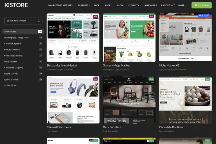Expand the More navigation dropdown
216x144 pixels.
point(182,5)
